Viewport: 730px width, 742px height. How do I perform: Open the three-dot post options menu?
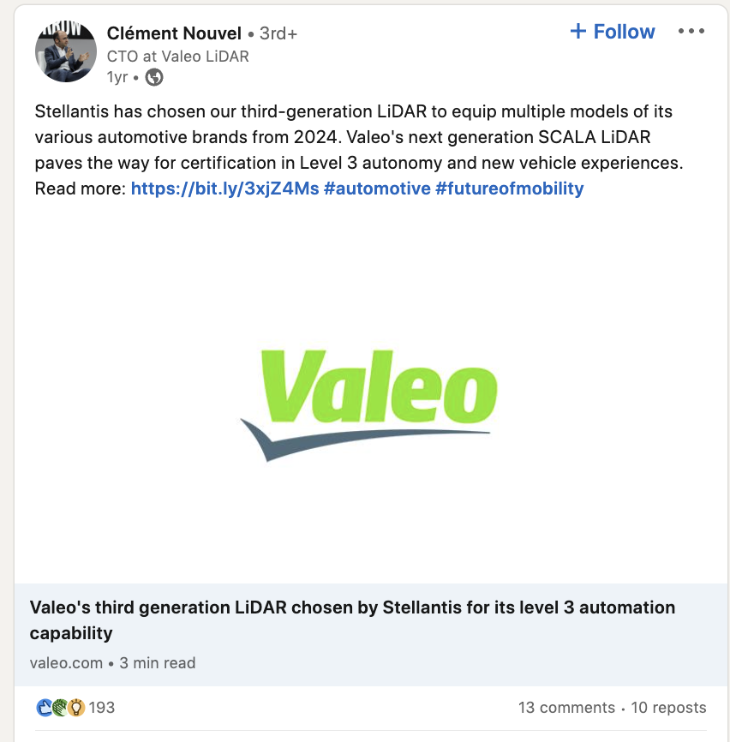tap(691, 32)
